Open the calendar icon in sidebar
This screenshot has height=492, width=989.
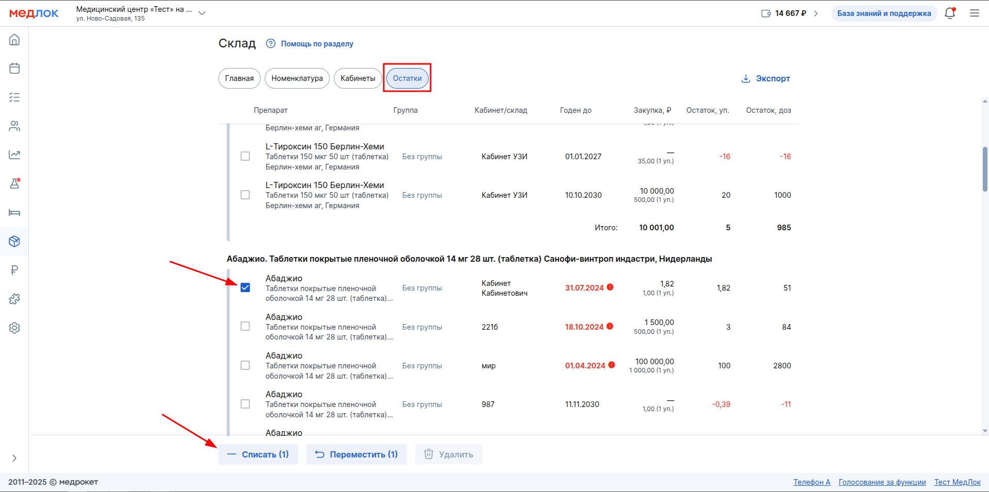[14, 69]
